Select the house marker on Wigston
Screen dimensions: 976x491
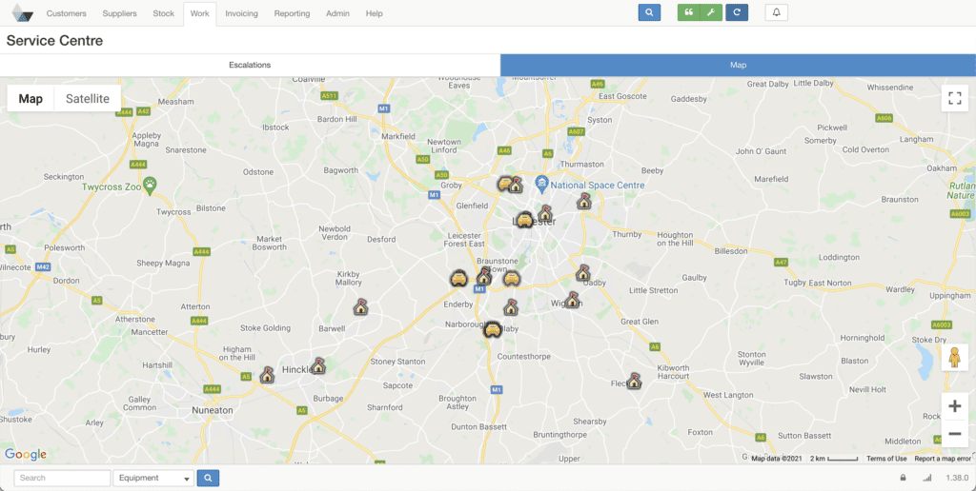click(573, 300)
